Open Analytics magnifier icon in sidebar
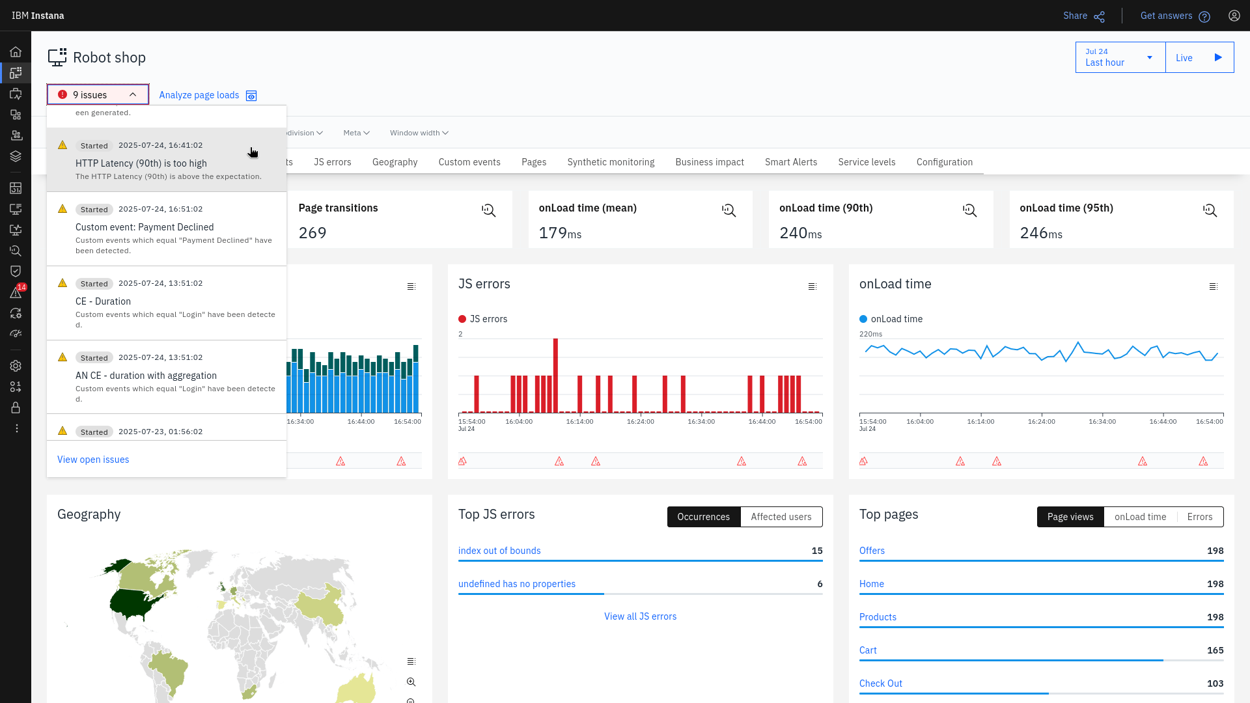1250x703 pixels. (16, 251)
